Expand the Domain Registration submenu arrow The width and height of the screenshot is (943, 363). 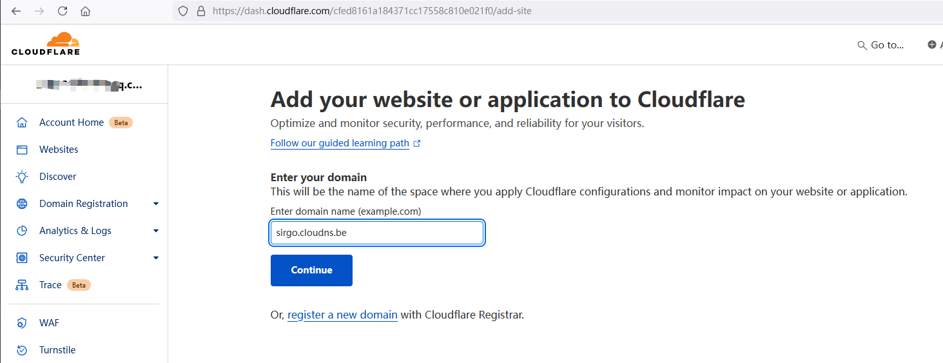tap(156, 204)
